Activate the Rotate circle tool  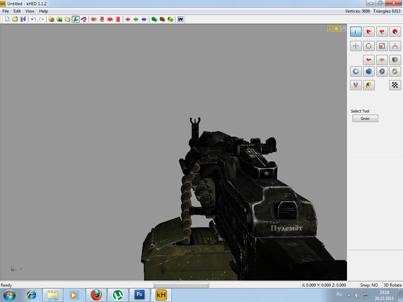tap(369, 46)
